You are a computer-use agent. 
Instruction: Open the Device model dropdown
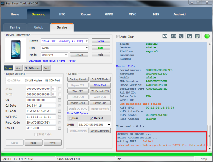(x=87, y=41)
